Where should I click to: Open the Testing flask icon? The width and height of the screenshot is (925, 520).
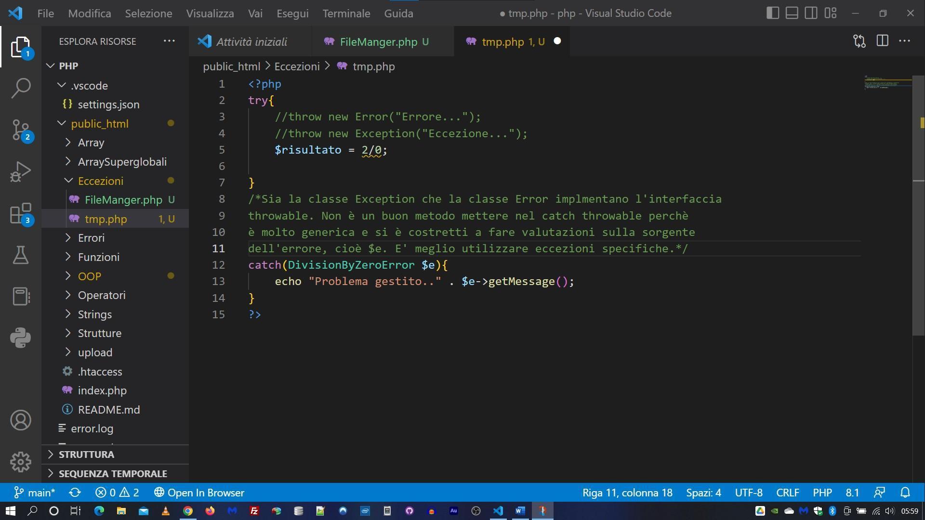pyautogui.click(x=20, y=255)
